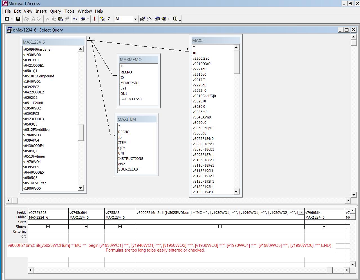Open the Top Values 'All' dropdown
The image size is (360, 280).
(x=135, y=19)
